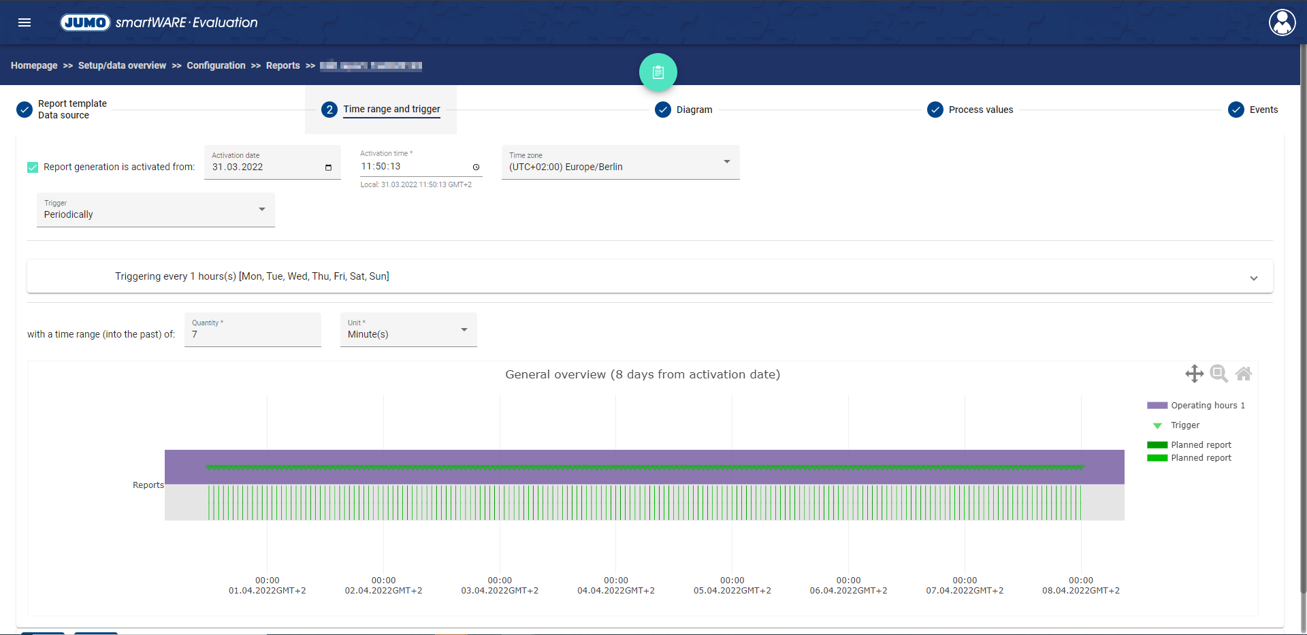Screen dimensions: 1307x635
Task: Open the Time zone dropdown
Action: [x=620, y=163]
